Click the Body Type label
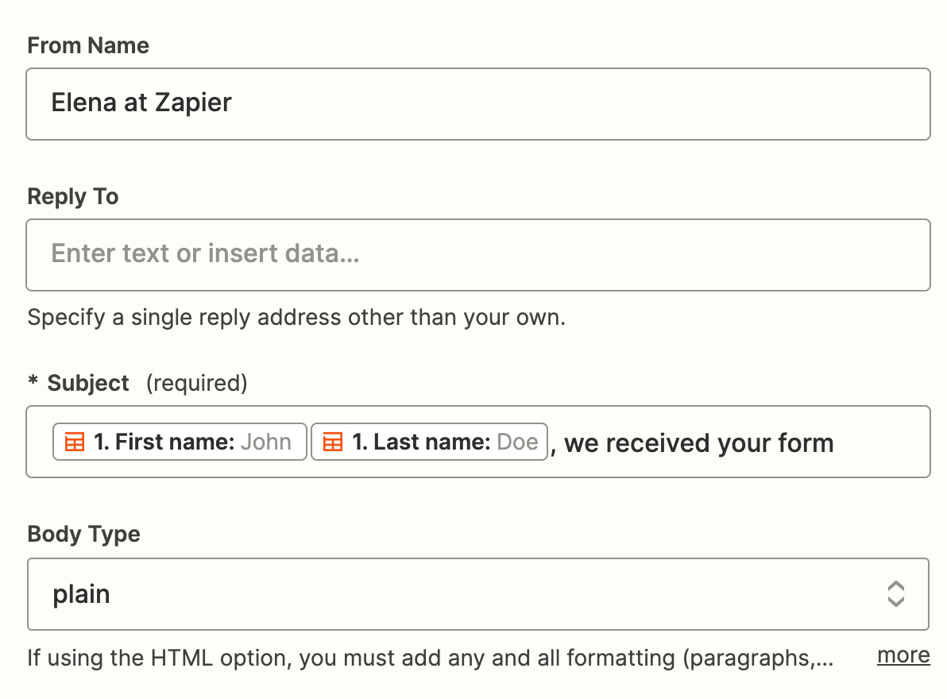The image size is (947, 699). point(84,534)
